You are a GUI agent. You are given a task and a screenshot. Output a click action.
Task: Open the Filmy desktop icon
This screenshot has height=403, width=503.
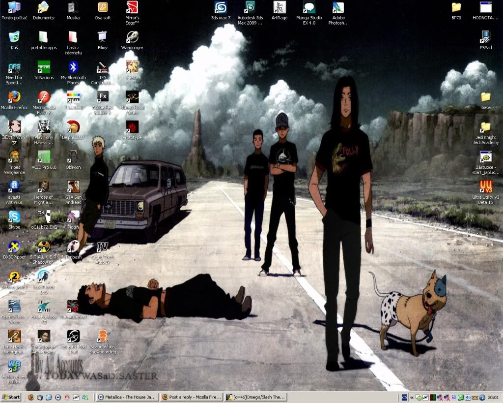pos(102,40)
